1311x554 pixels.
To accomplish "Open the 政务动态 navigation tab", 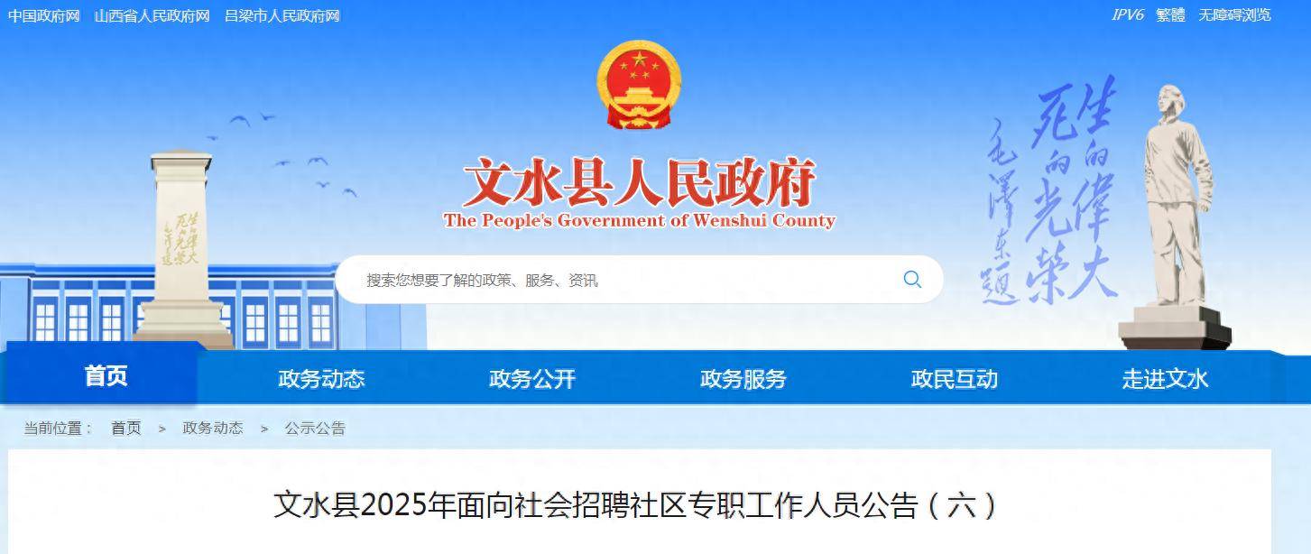I will click(x=321, y=379).
